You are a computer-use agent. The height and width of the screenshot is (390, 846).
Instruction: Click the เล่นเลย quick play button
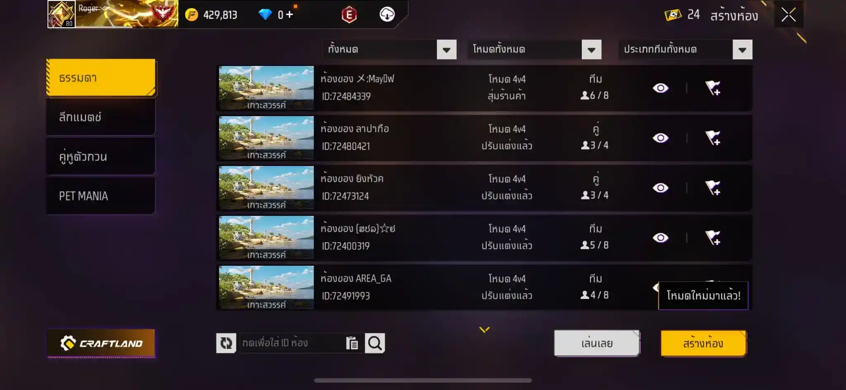click(x=597, y=343)
